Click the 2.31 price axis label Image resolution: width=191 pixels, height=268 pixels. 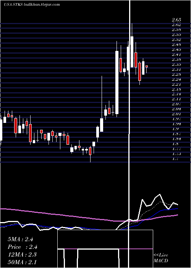(176, 69)
